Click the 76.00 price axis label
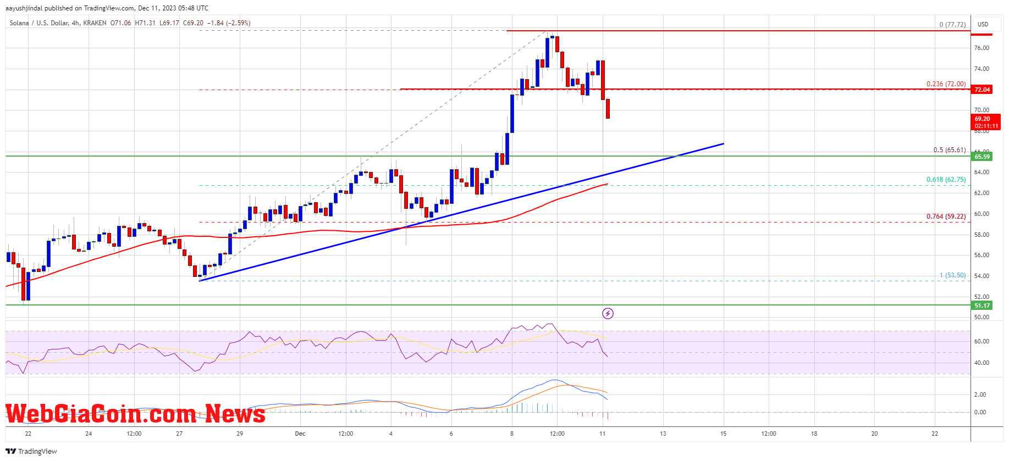1009x461 pixels. [x=981, y=48]
